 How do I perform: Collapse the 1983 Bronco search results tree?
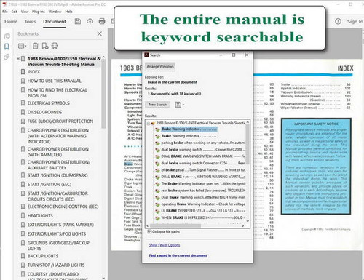[x=149, y=123]
